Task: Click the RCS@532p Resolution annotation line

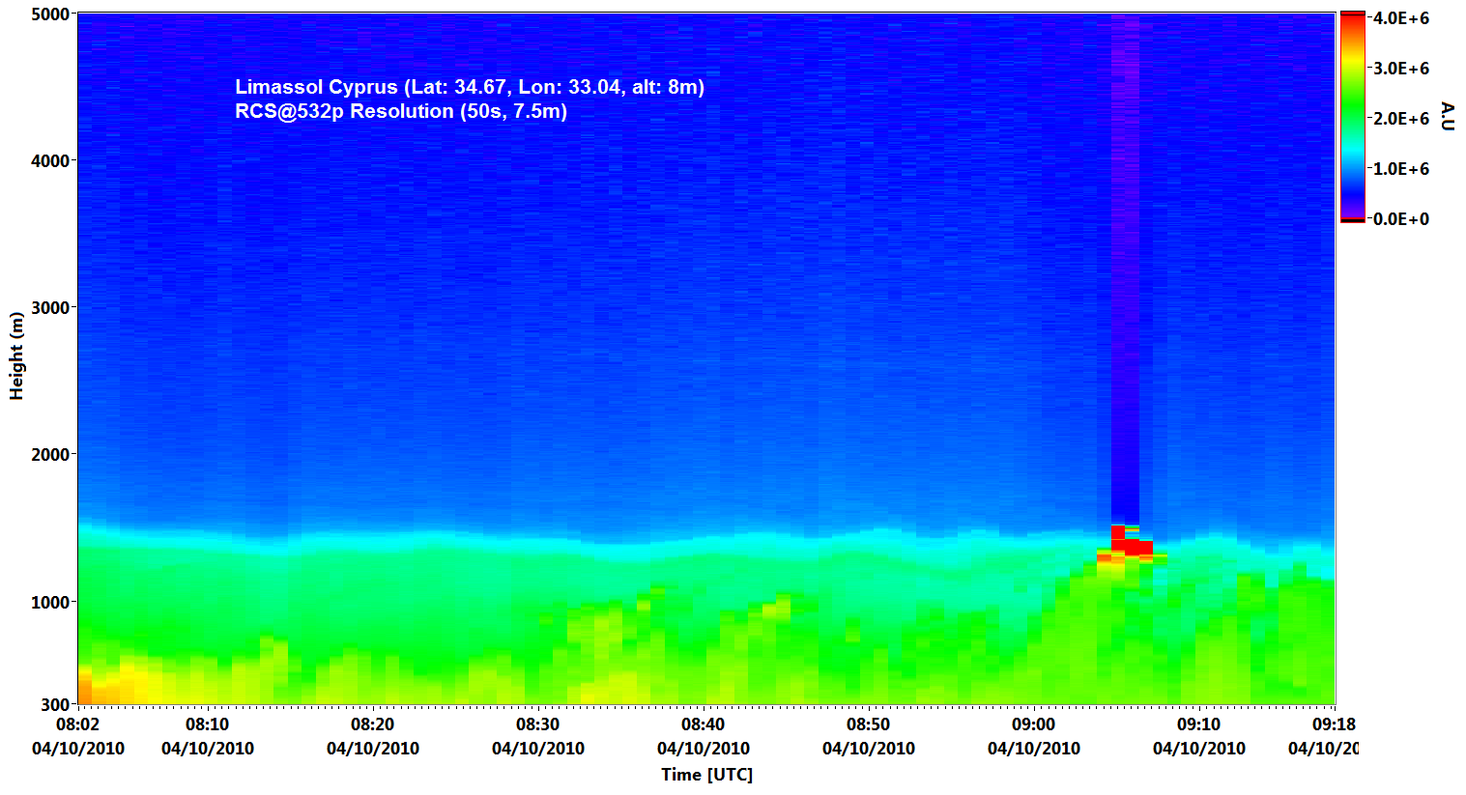Action: (400, 111)
